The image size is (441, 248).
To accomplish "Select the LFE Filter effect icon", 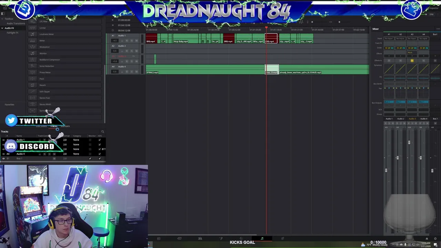I will point(32,21).
